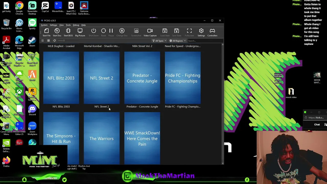The width and height of the screenshot is (327, 184).
Task: Switch to game grid view
Action: coord(48,41)
